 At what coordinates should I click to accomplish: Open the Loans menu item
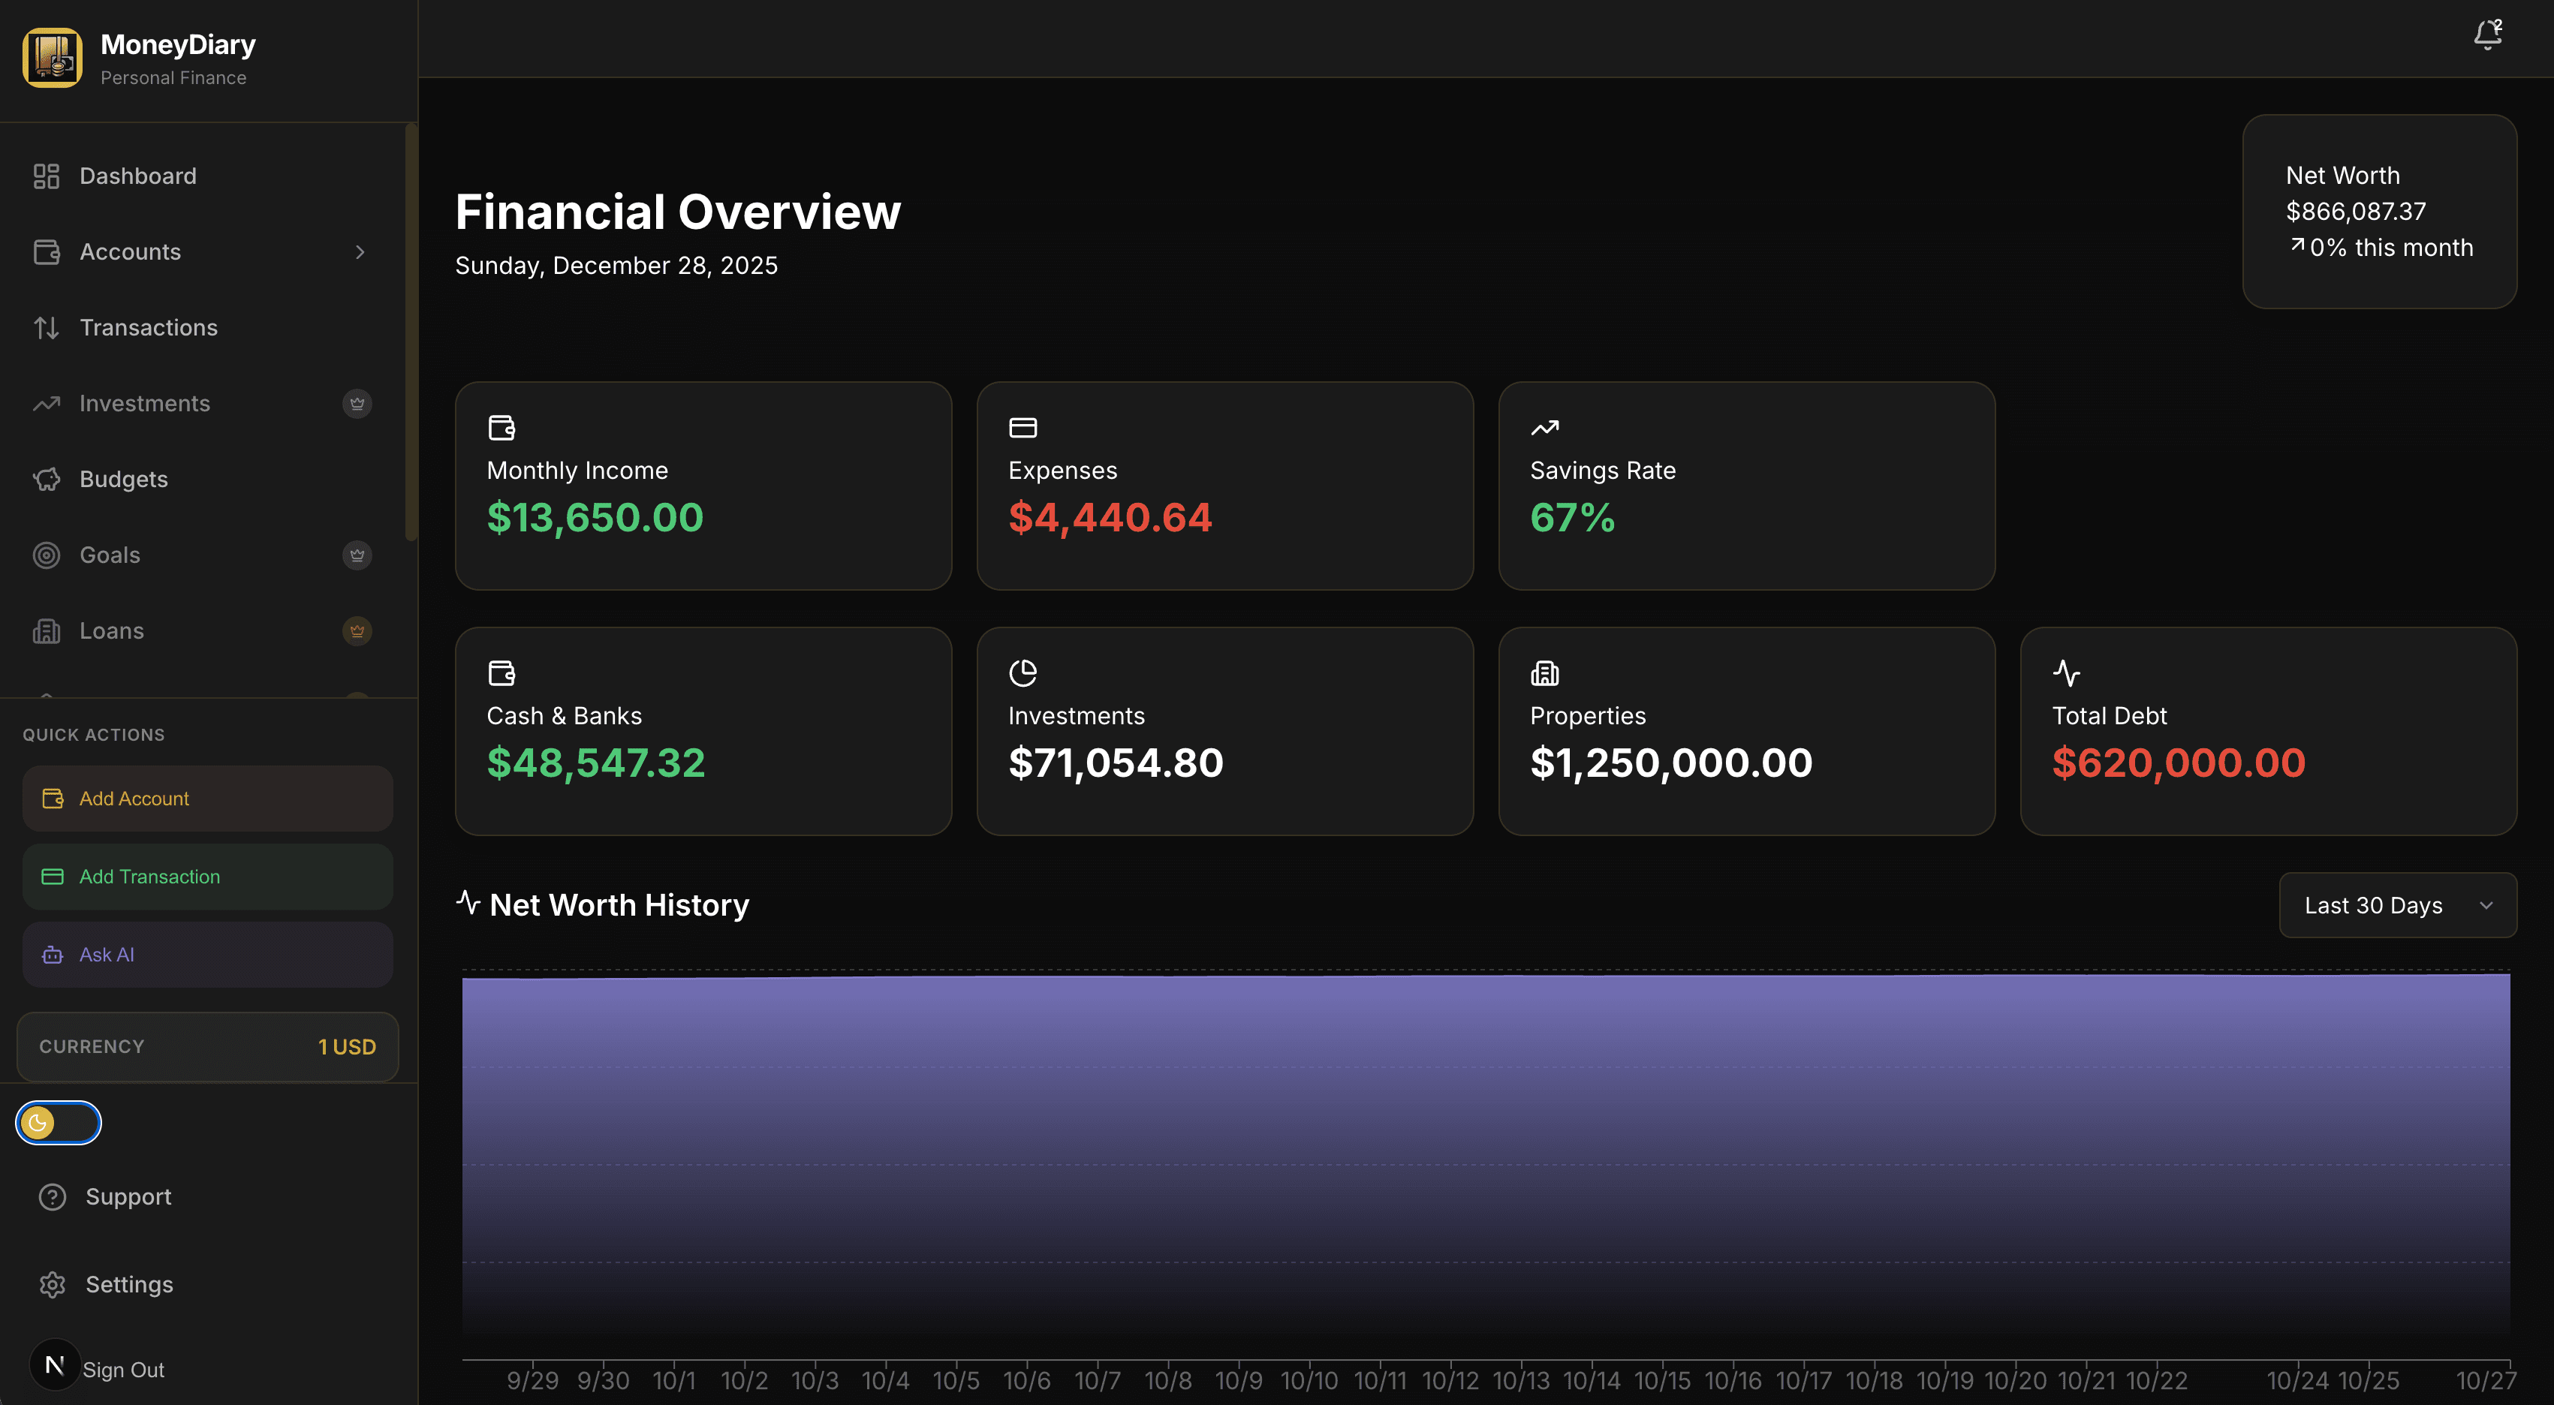203,630
